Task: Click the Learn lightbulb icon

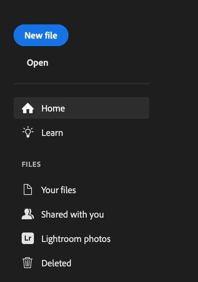Action: (28, 132)
